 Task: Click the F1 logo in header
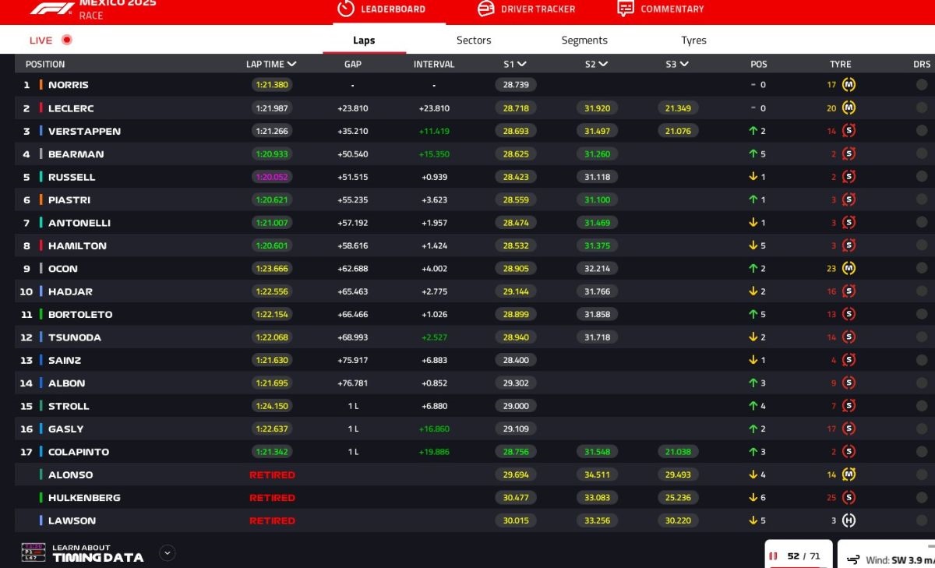pos(52,9)
